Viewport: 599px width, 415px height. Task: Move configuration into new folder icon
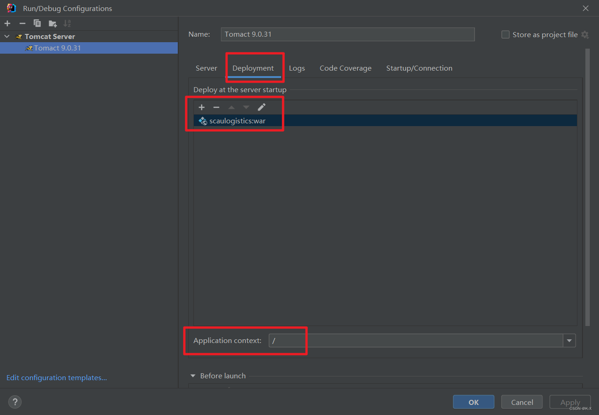click(53, 23)
